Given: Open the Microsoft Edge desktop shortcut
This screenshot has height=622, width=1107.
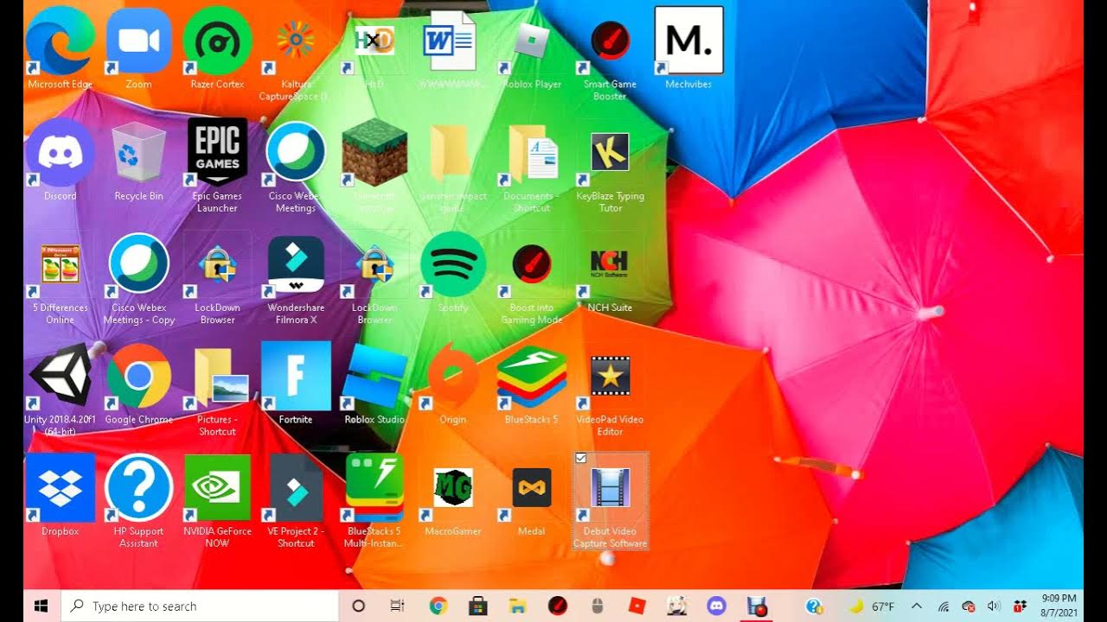Looking at the screenshot, I should click(x=60, y=41).
